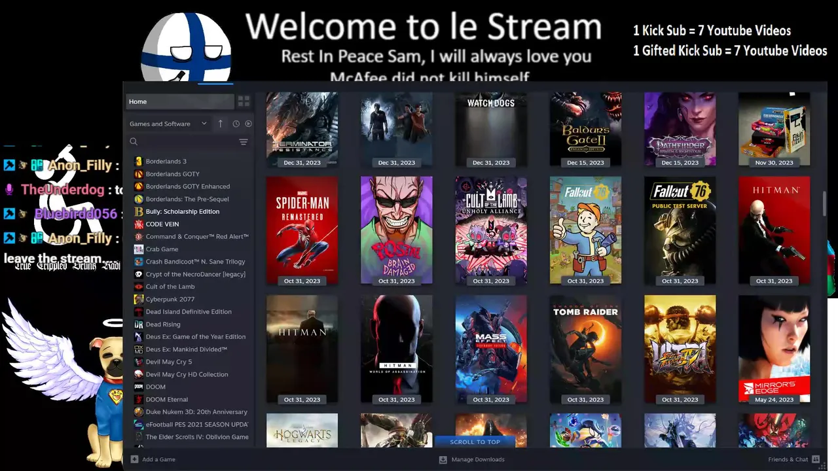Screen dimensions: 838x471
Task: Open Uncharted cover dated Dec 31, 2023
Action: pyautogui.click(x=397, y=129)
